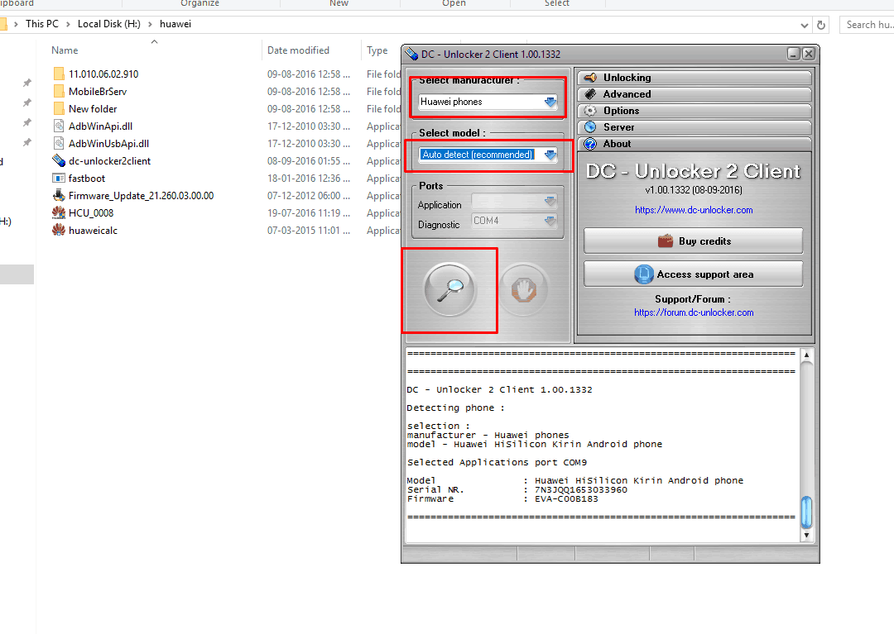Start phone detection with the magnifier button

coord(449,289)
